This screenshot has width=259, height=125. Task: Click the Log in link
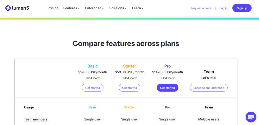tap(223, 8)
